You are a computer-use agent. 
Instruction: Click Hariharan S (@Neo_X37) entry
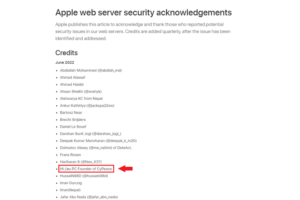[81, 162]
